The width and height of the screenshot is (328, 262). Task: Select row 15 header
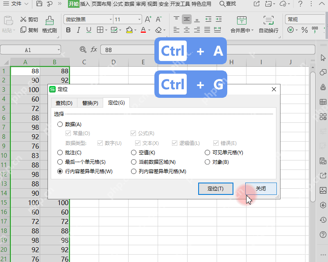[4, 202]
